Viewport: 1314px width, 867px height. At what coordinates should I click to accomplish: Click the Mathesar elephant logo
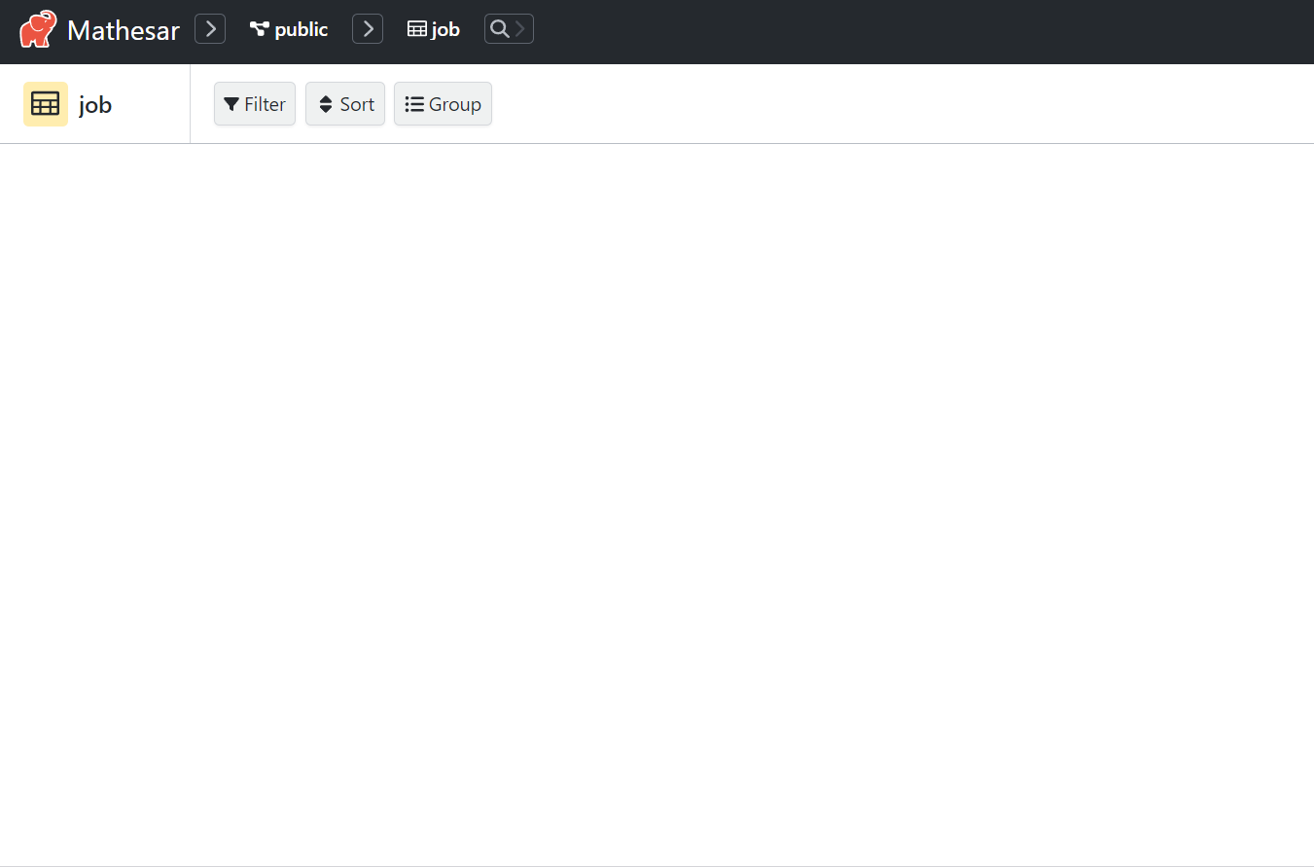tap(38, 29)
